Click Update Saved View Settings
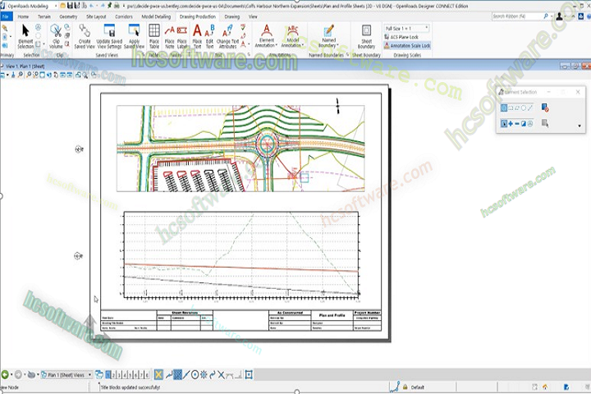This screenshot has width=591, height=394. (109, 36)
